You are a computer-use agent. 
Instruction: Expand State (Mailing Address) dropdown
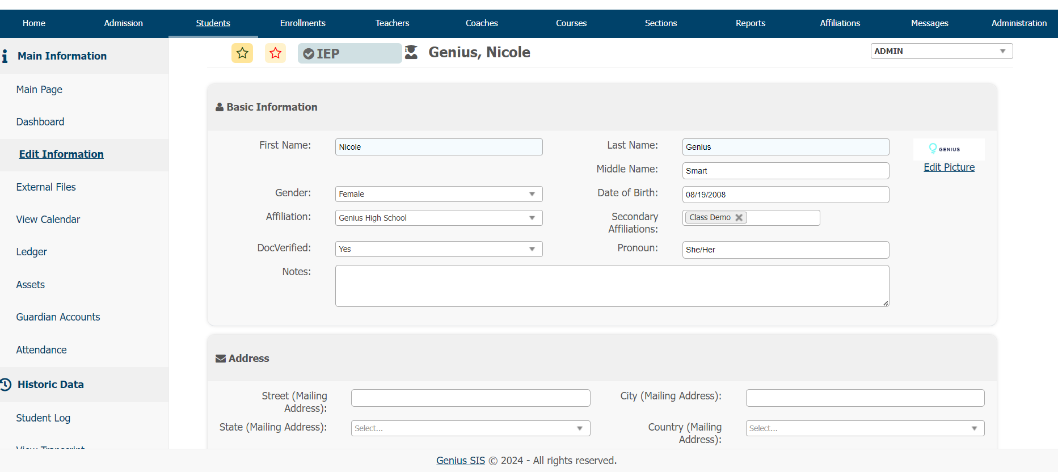470,428
